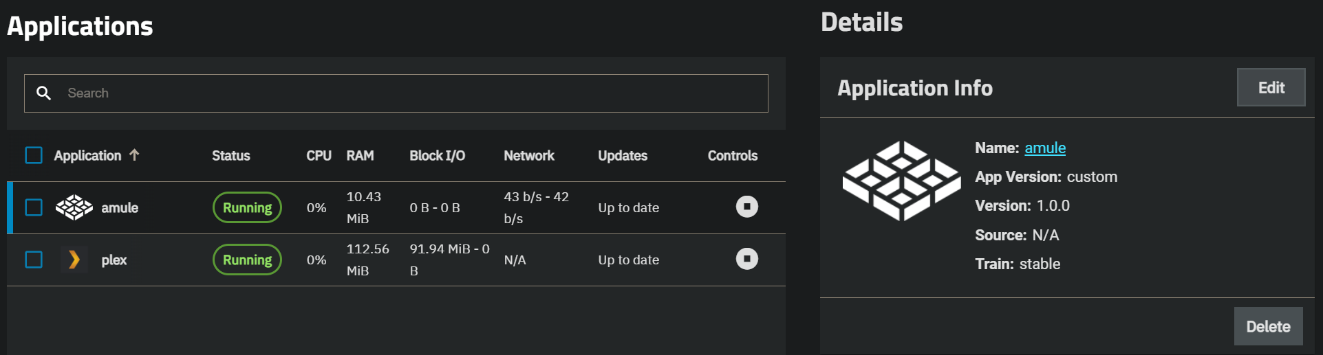Image resolution: width=1323 pixels, height=355 pixels.
Task: Click the Running status badge for amule
Action: pyautogui.click(x=247, y=207)
